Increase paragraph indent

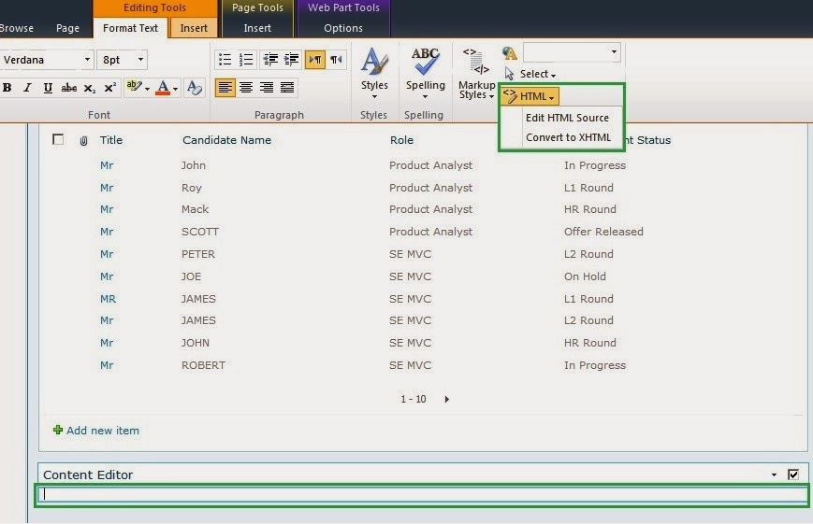[291, 60]
